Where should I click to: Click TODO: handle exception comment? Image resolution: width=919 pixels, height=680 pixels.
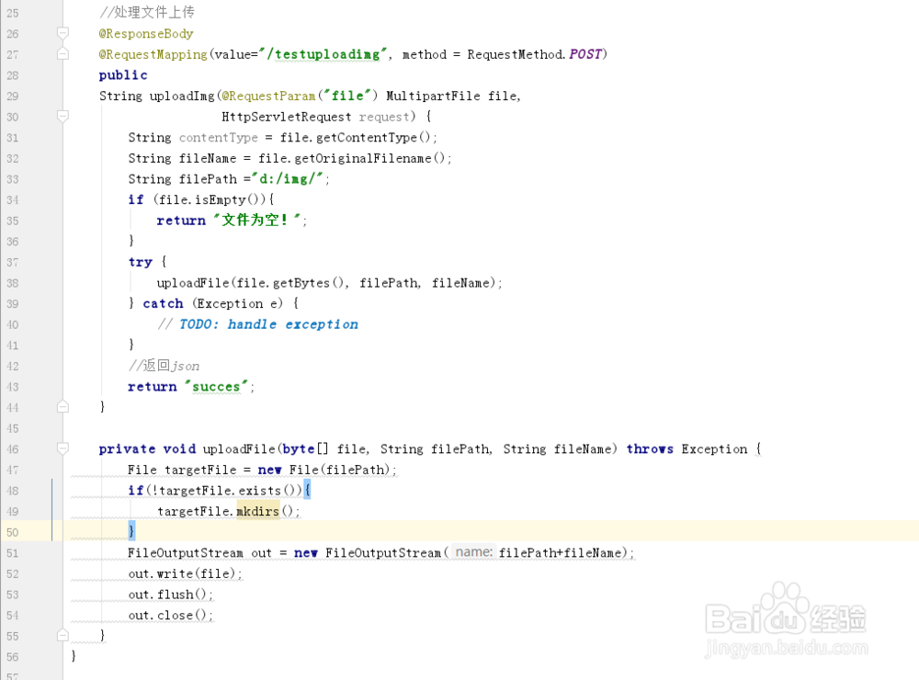coord(268,324)
